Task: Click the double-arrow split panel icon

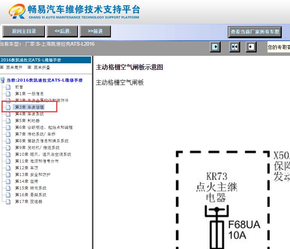Action: 235,47
